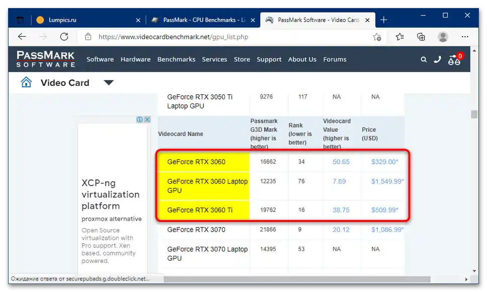Open GeForce RTX 3060 Ti entry
Screen dimensions: 487x292
click(x=200, y=210)
